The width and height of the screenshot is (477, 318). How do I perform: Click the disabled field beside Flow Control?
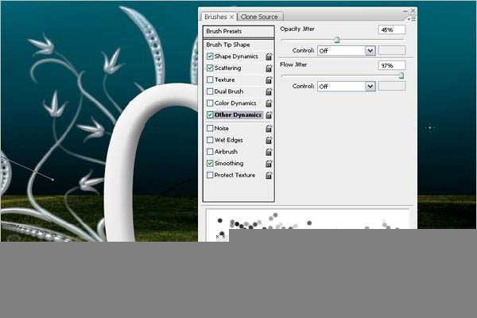point(392,87)
